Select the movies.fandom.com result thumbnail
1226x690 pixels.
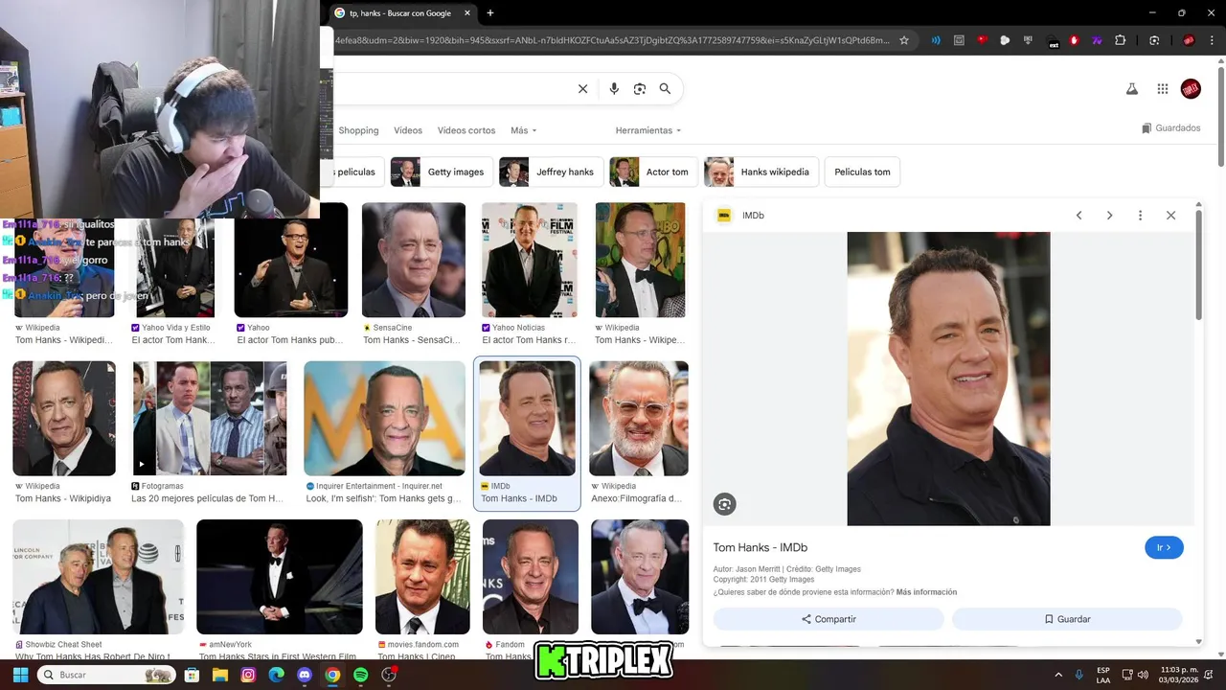[422, 577]
